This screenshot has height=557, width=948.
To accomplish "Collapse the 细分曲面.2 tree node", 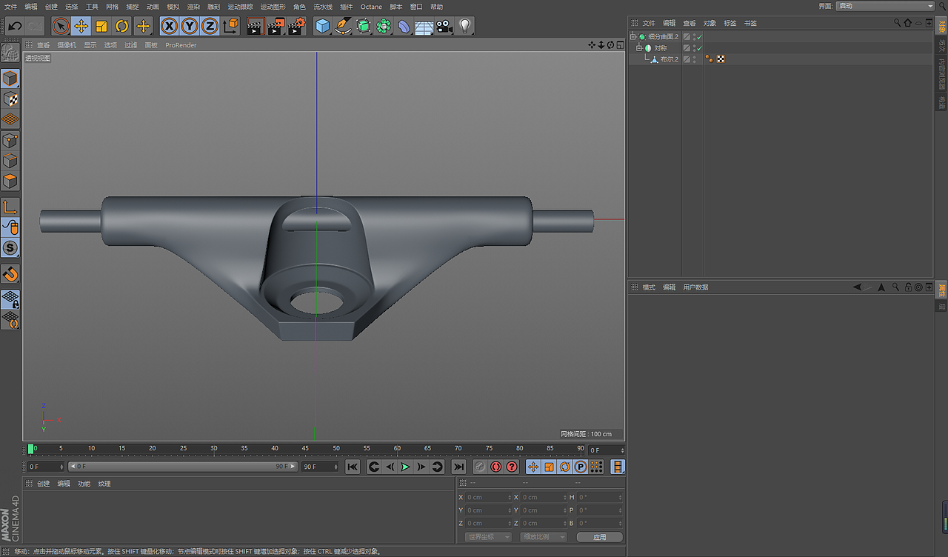I will point(633,37).
